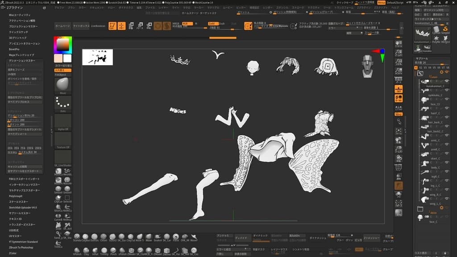The image size is (457, 257).
Task: Select the Standard brush in bottom shelf
Action: pyautogui.click(x=77, y=237)
